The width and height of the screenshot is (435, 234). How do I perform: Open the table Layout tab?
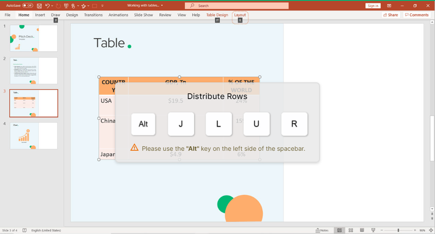pyautogui.click(x=240, y=15)
